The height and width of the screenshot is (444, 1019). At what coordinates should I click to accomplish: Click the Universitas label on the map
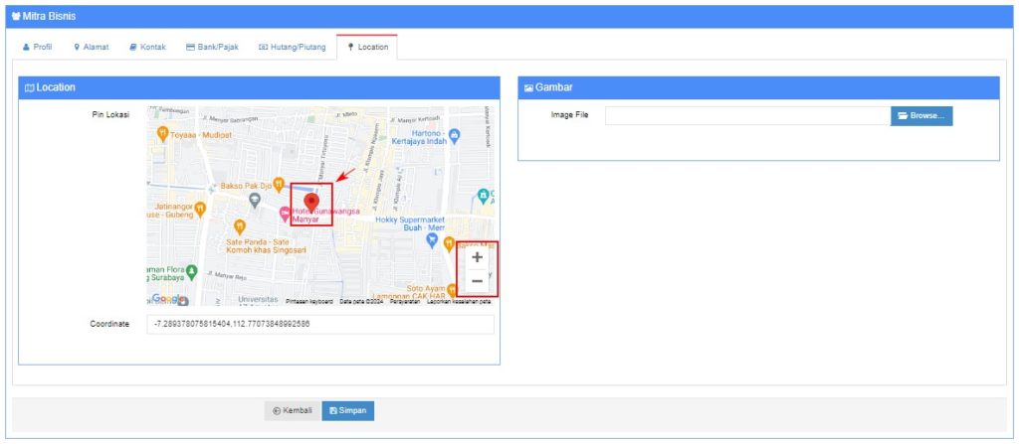point(258,301)
